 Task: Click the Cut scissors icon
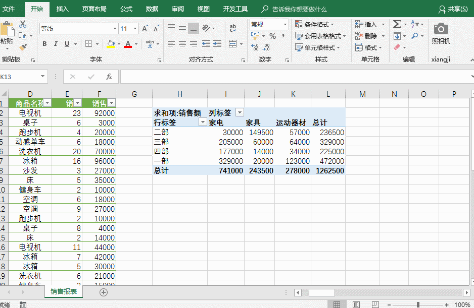(23, 24)
